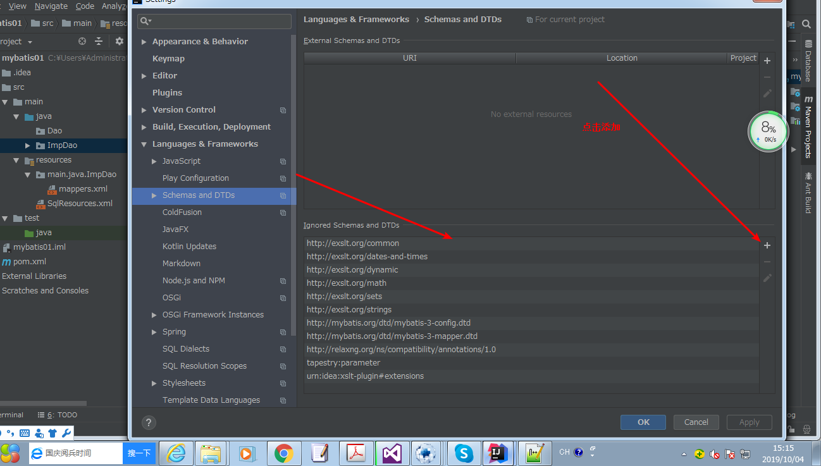The image size is (821, 466).
Task: Open the Maven Projects tool window tab
Action: (x=808, y=126)
